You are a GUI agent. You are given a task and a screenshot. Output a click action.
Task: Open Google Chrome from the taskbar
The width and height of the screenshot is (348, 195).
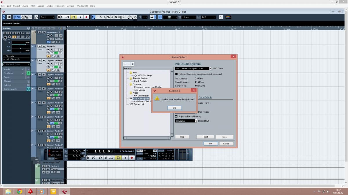click(19, 191)
